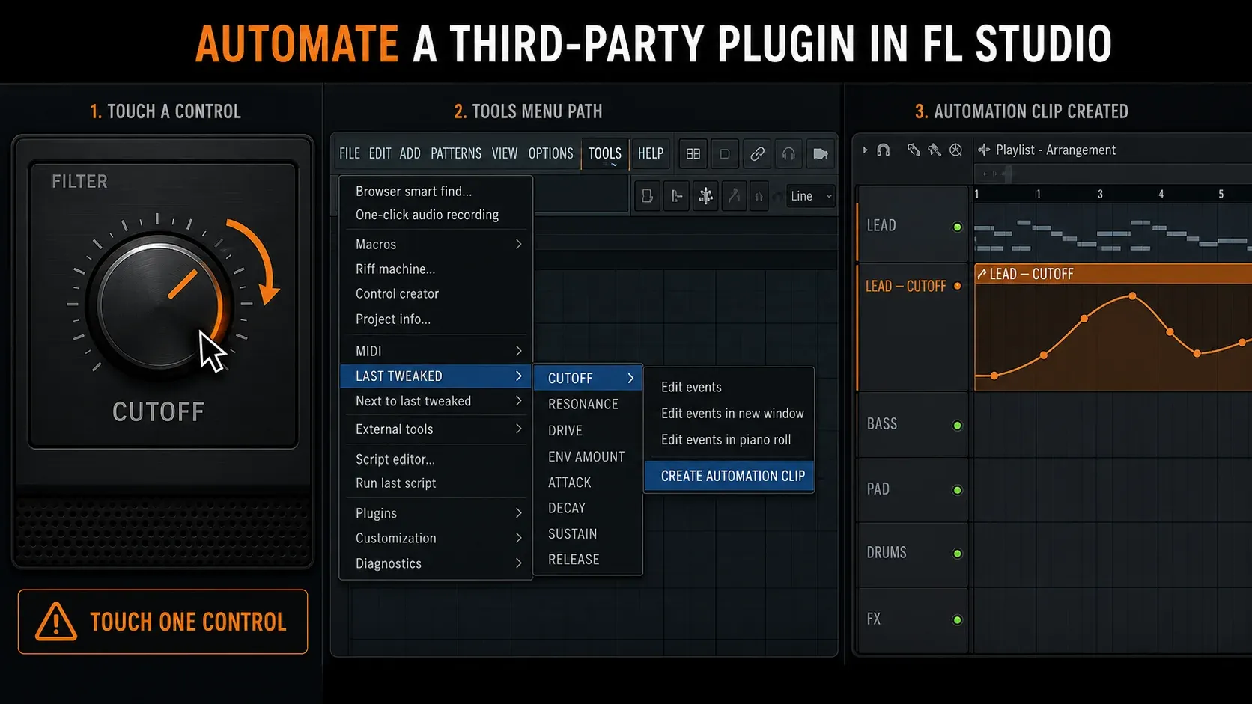Click the headphones icon in the toolbar
The height and width of the screenshot is (704, 1252).
pos(788,153)
